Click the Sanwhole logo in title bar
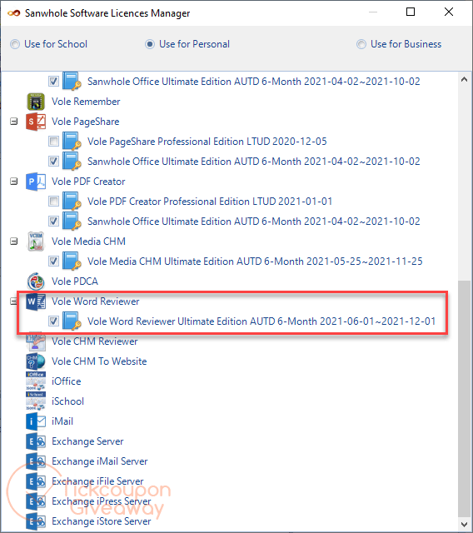Viewport: 473px width, 533px height. click(14, 13)
